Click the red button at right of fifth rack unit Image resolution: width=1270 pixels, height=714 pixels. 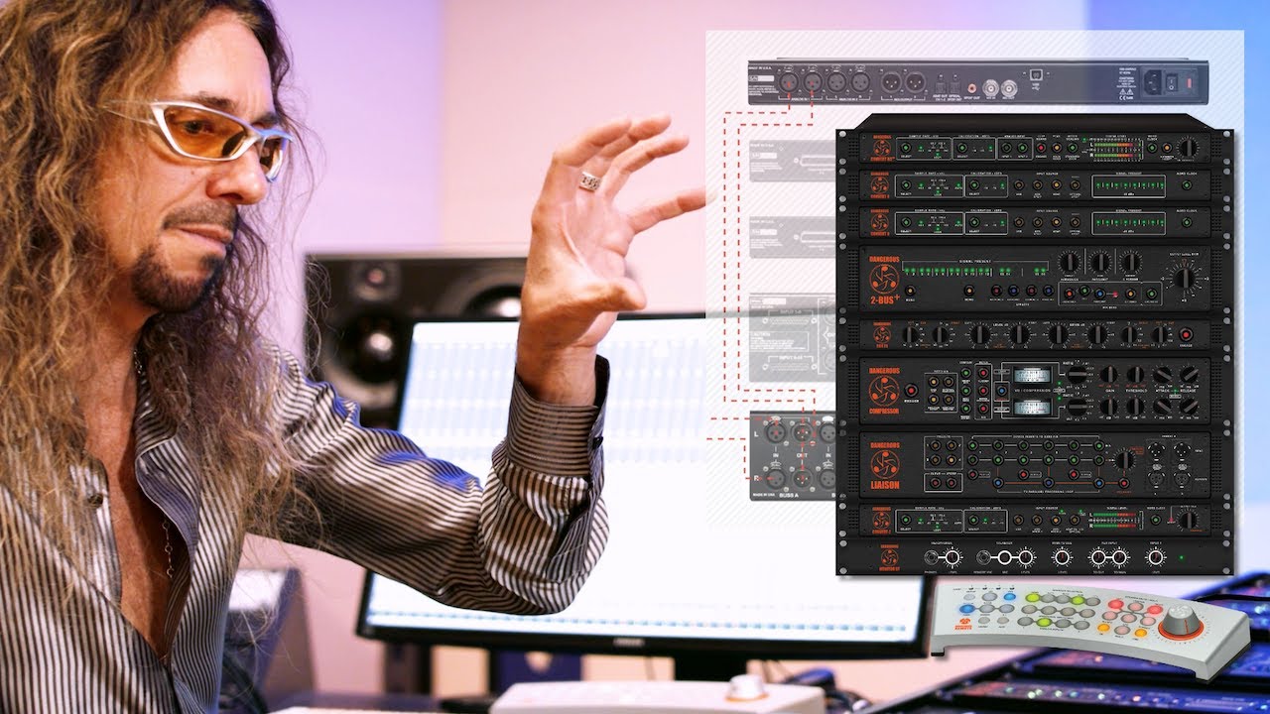[x=1186, y=334]
